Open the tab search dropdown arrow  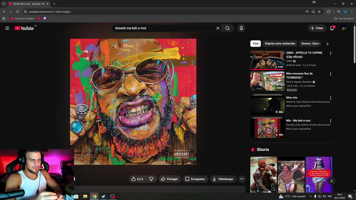(4, 4)
